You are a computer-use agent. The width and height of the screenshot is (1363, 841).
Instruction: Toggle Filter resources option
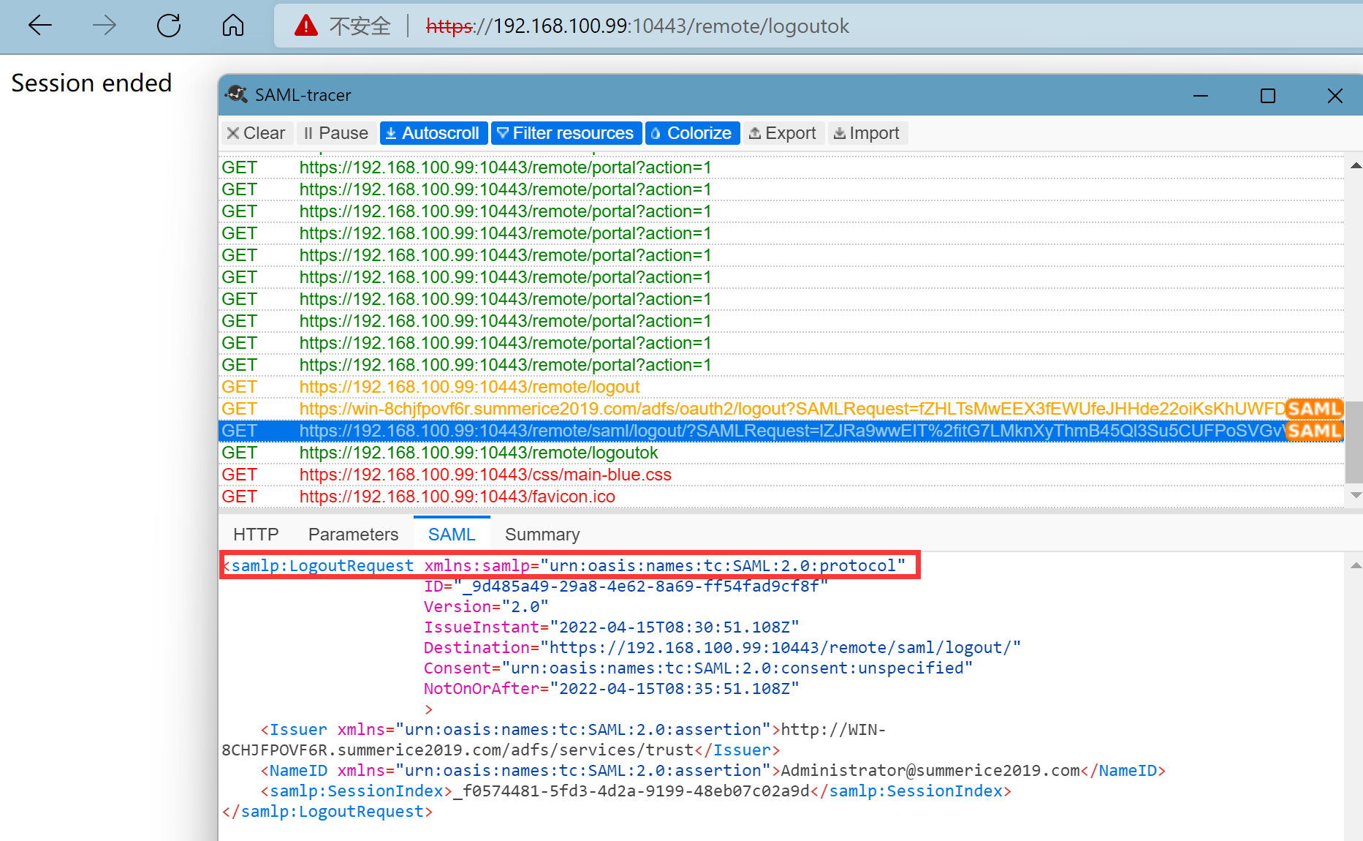coord(566,133)
